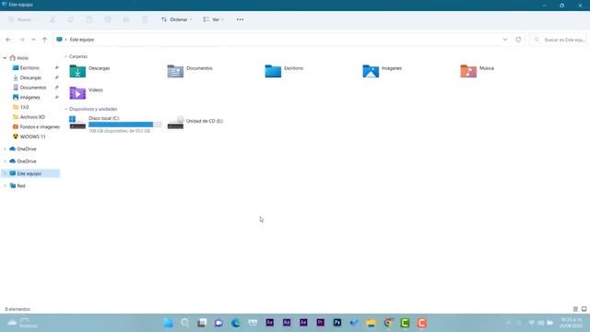This screenshot has height=332, width=590.
Task: Click the Buscar en Este equipo search box
Action: (x=559, y=40)
